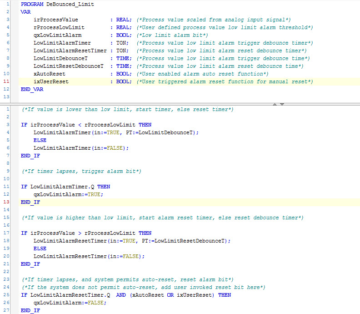The image size is (360, 314).
Task: Click line number 25 in the code pane
Action: 6,295
